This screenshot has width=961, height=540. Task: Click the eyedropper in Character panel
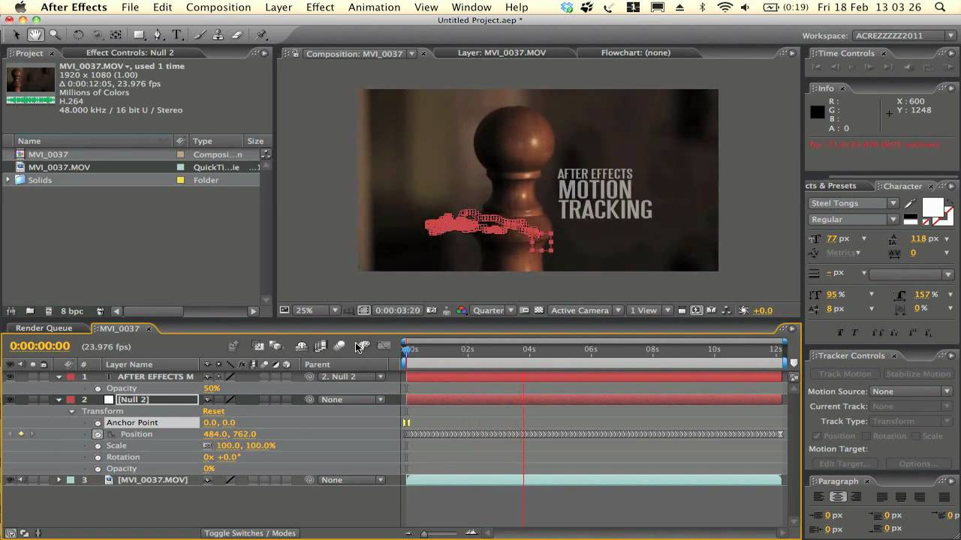click(911, 203)
